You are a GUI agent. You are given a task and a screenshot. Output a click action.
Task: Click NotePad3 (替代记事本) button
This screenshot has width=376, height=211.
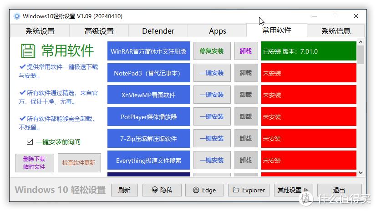(x=149, y=73)
